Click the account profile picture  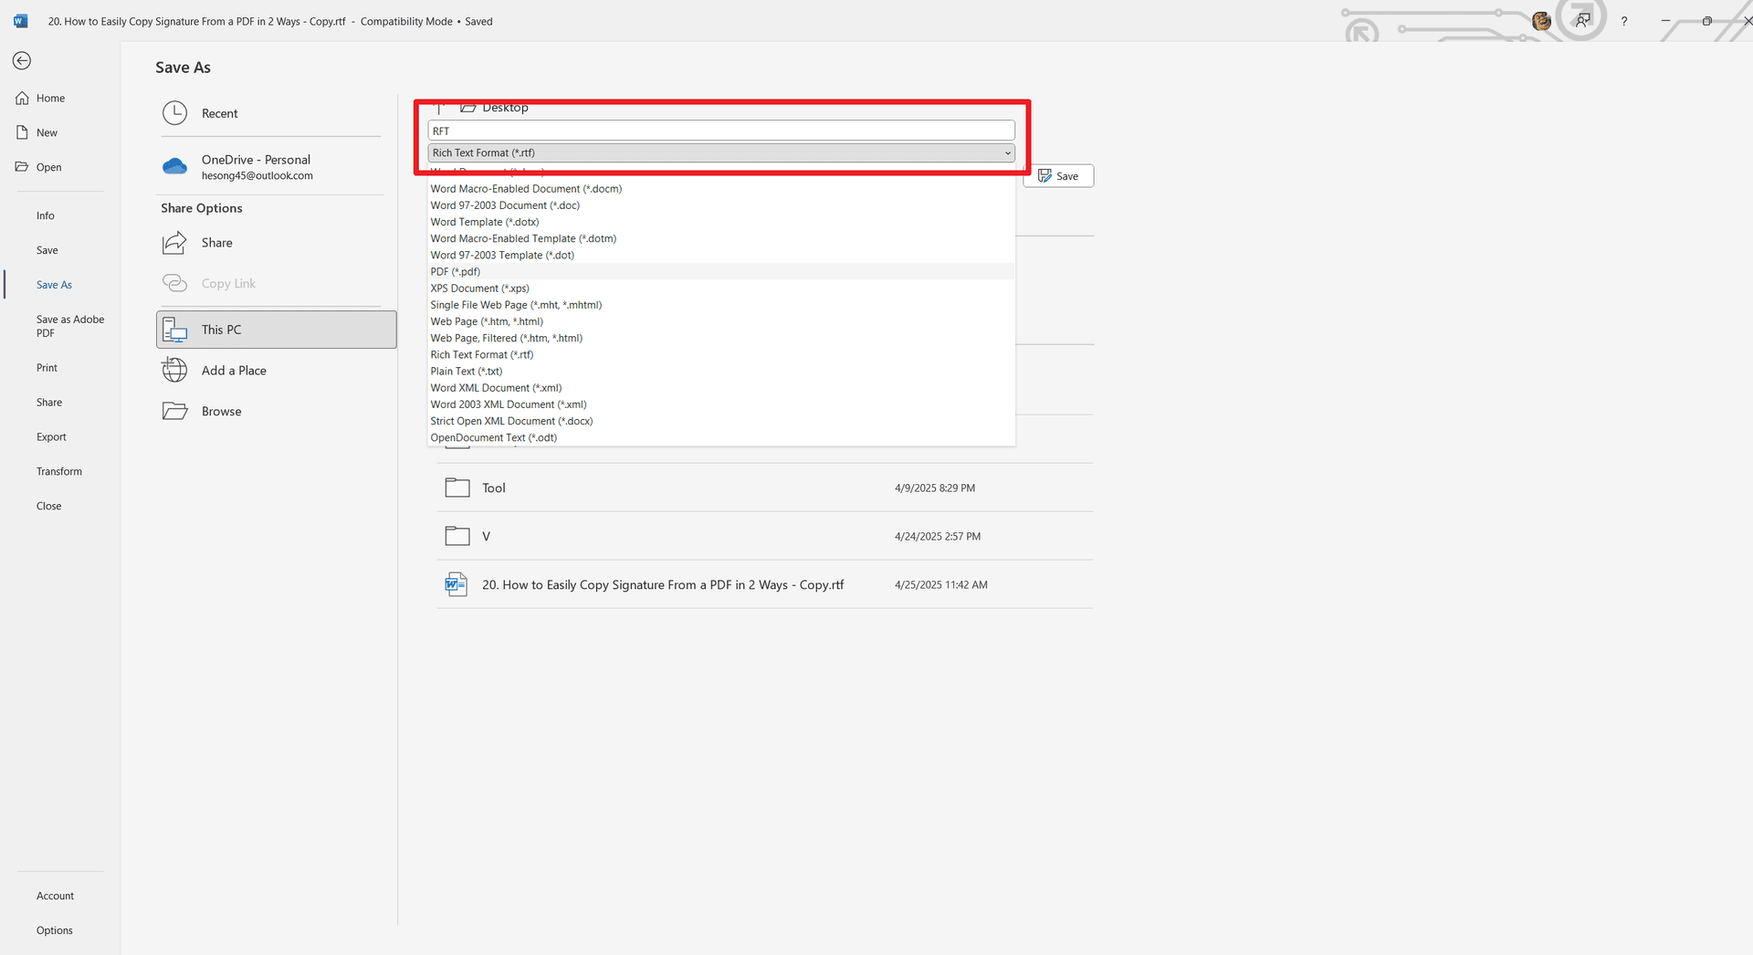(x=1541, y=21)
